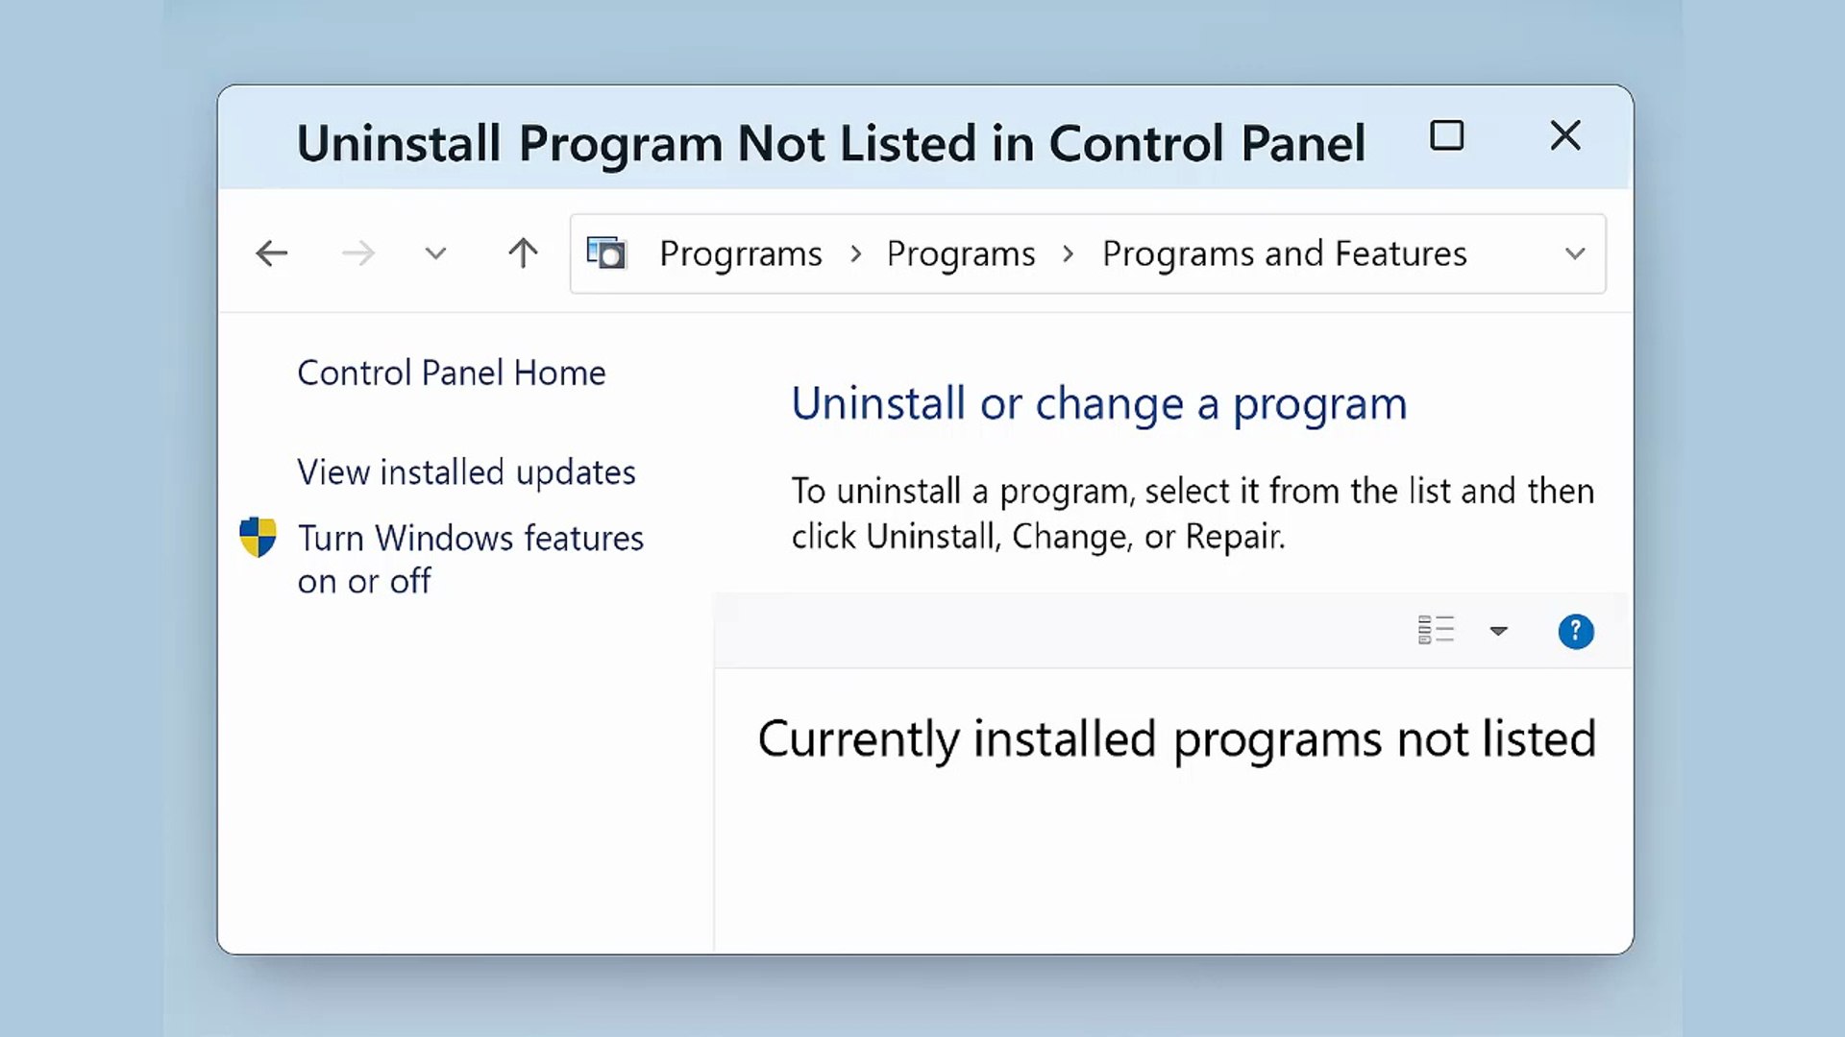Click the Control Panel icon in address bar
Viewport: 1845px width, 1037px height.
606,253
